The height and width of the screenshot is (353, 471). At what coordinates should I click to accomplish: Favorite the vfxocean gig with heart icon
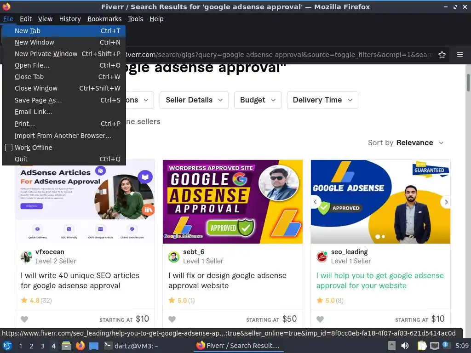click(x=24, y=319)
